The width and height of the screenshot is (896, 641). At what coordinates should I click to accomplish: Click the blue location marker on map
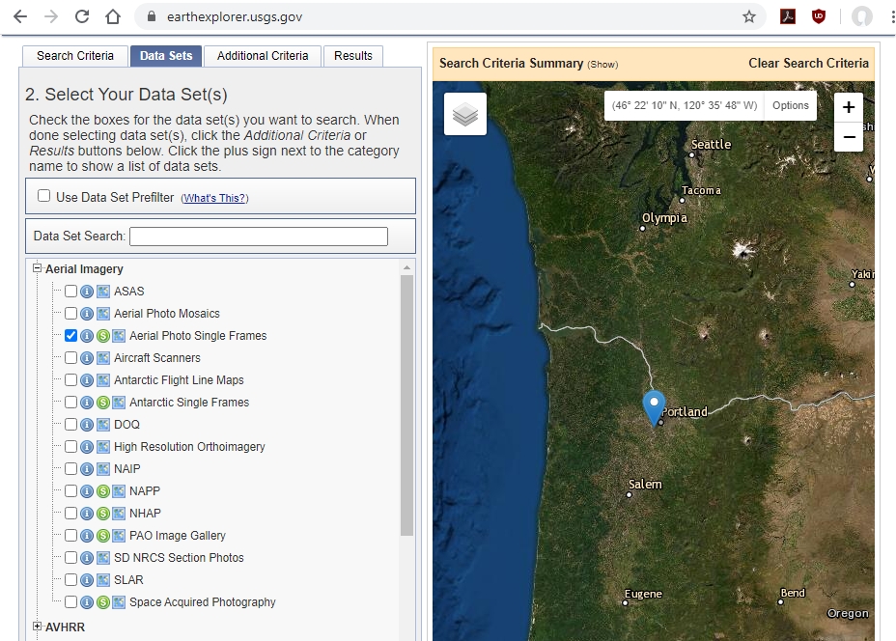pos(654,405)
